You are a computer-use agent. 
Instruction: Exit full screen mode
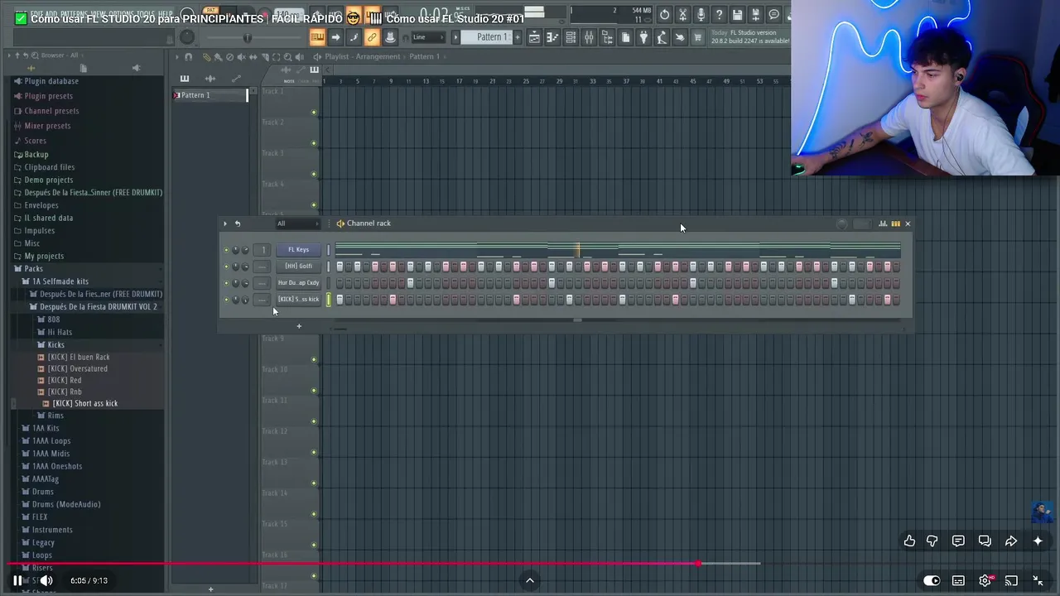click(1038, 580)
